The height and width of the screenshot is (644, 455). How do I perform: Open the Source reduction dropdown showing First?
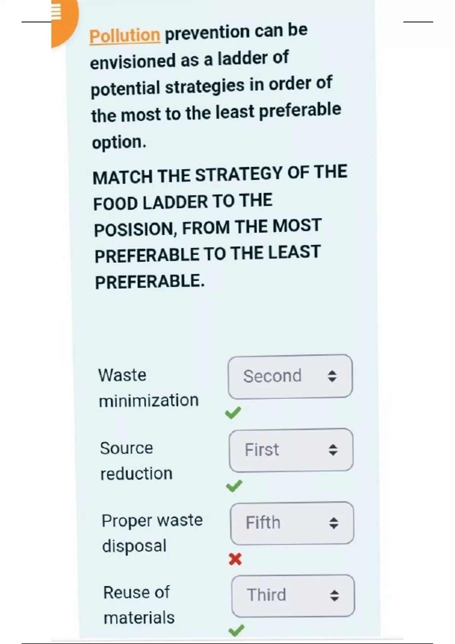(291, 450)
